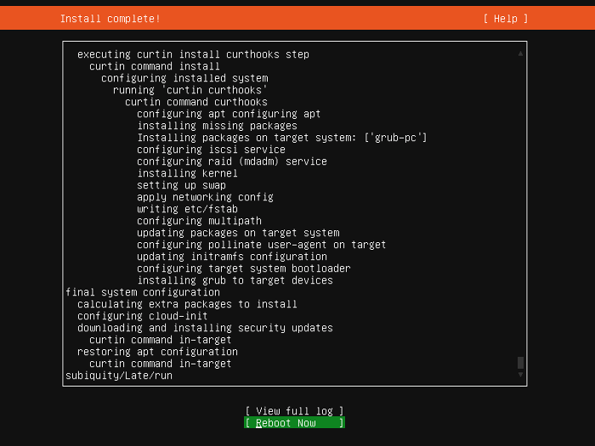Click the View full log button
This screenshot has height=446, width=595.
[x=294, y=411]
